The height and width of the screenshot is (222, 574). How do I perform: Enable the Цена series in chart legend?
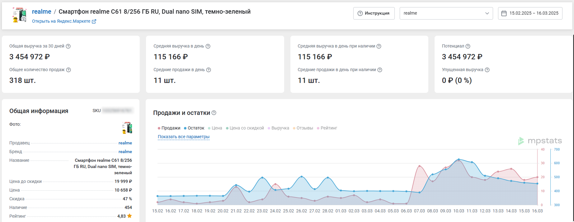tap(215, 128)
